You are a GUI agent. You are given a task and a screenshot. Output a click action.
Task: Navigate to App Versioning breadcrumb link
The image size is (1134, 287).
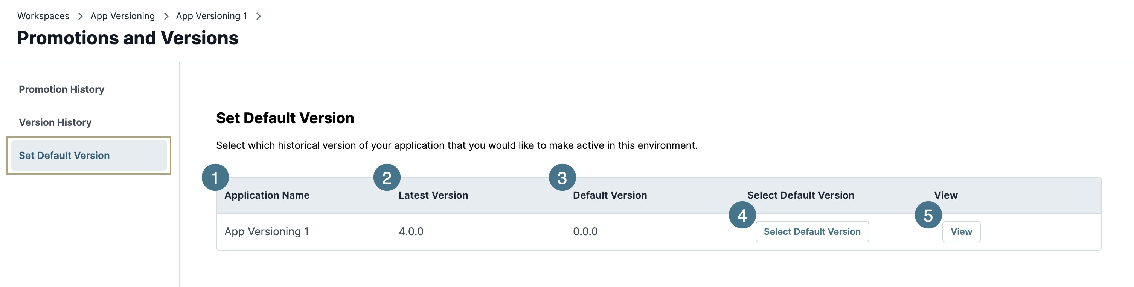122,16
